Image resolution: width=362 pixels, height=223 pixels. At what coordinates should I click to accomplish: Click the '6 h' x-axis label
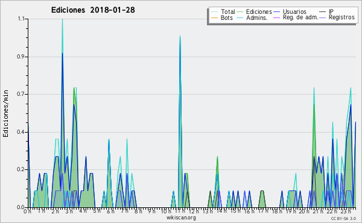110,212
